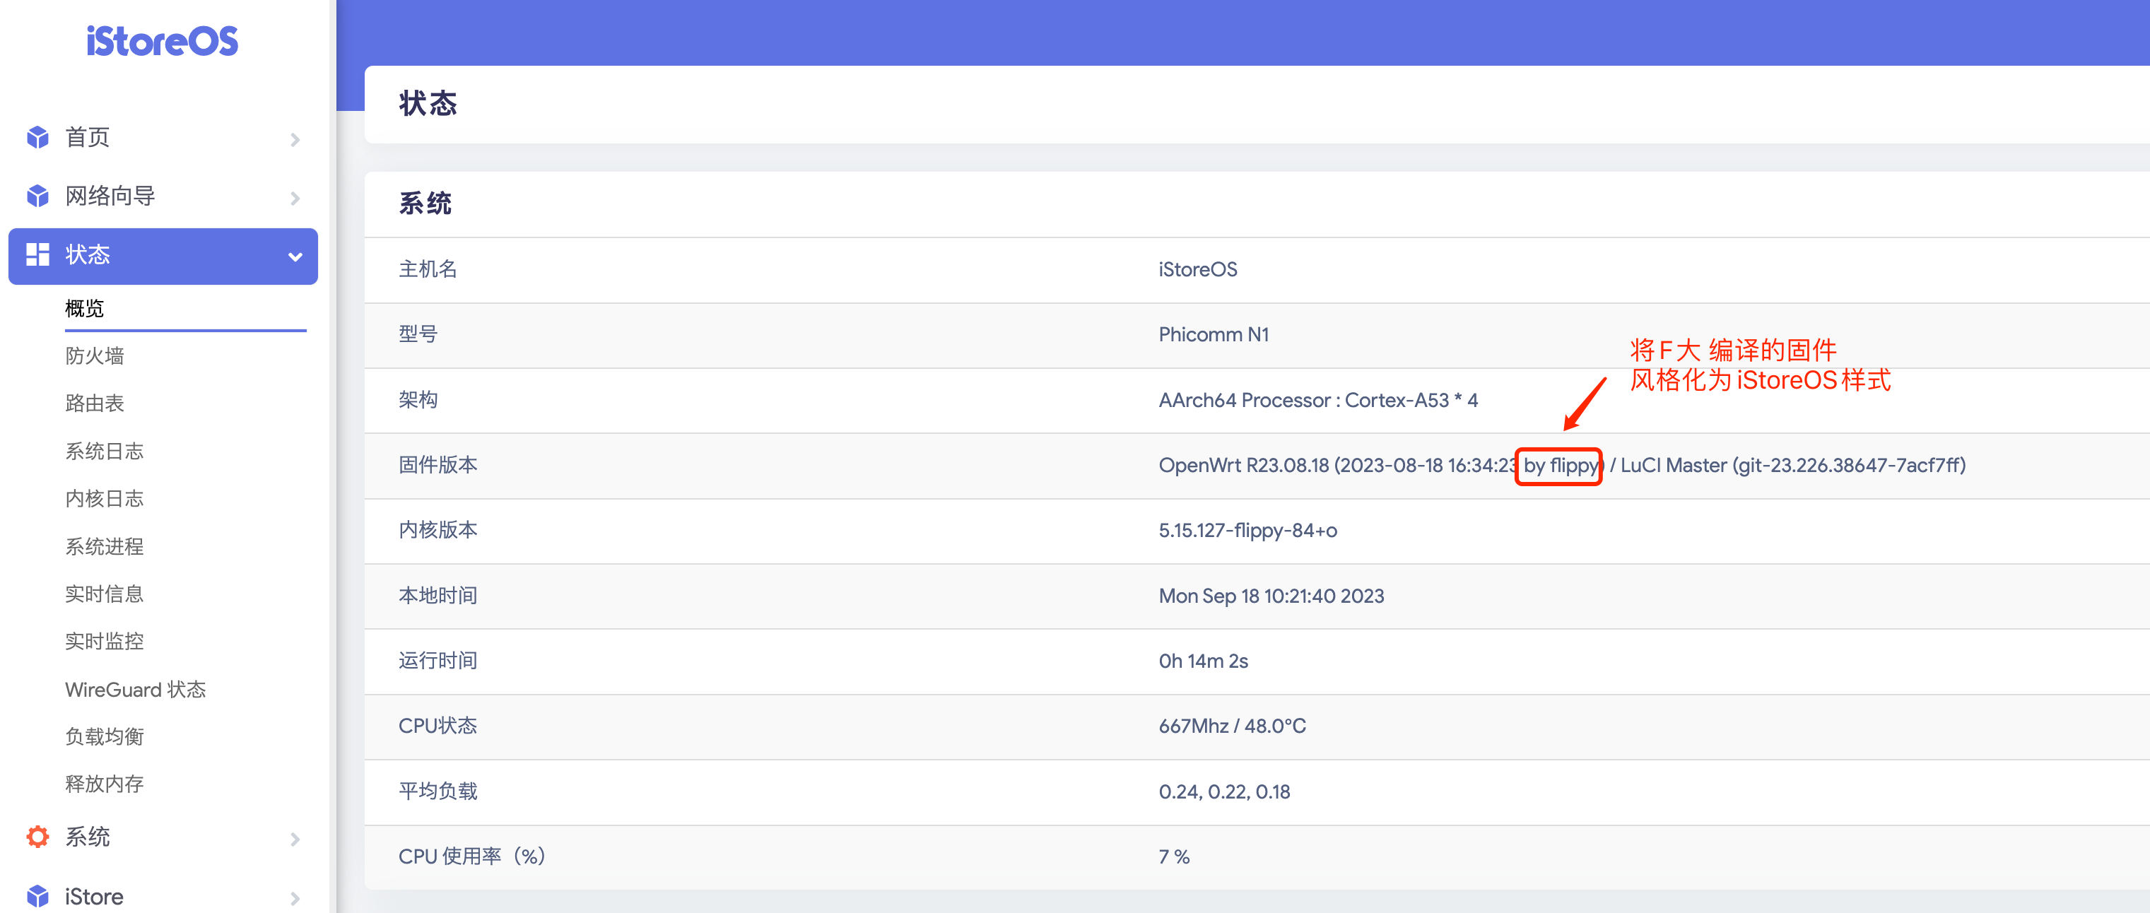
Task: Open the 系统 settings gear icon
Action: click(38, 836)
